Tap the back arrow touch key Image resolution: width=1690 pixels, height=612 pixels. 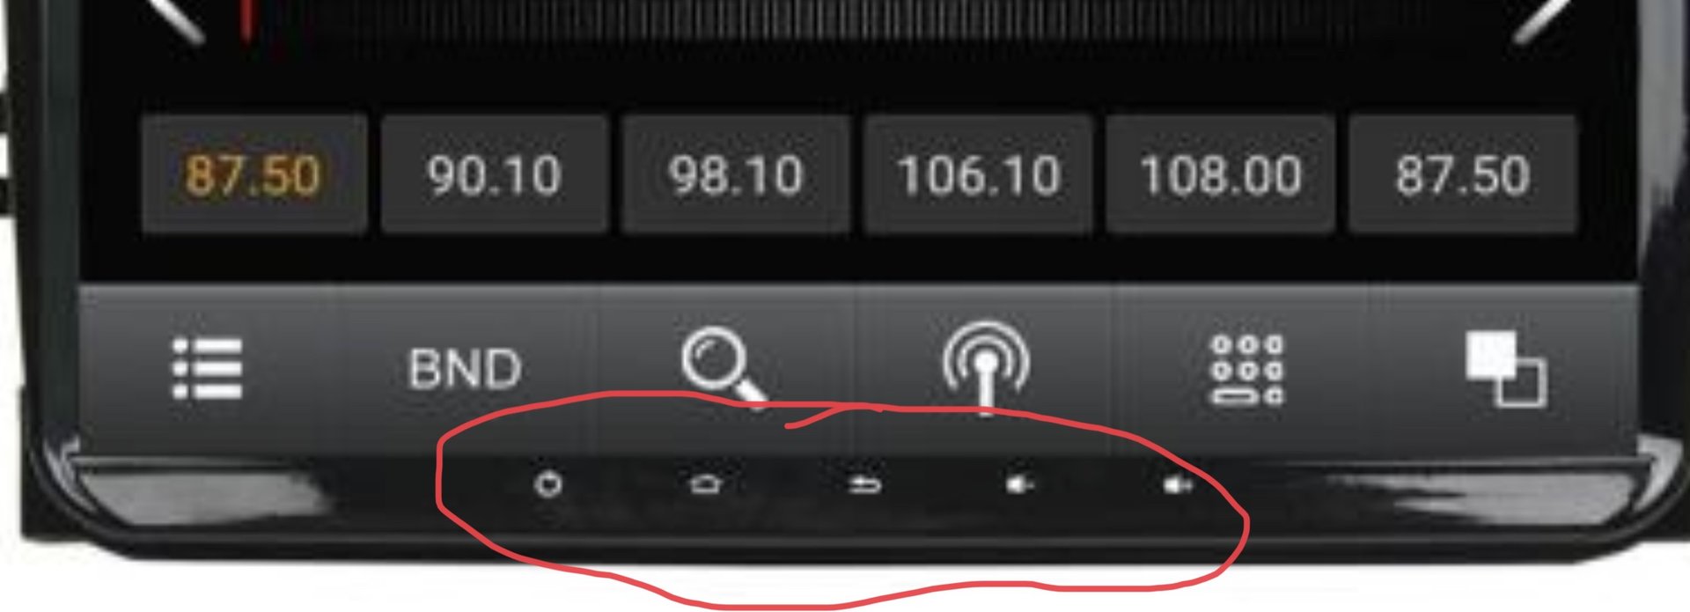(x=864, y=484)
